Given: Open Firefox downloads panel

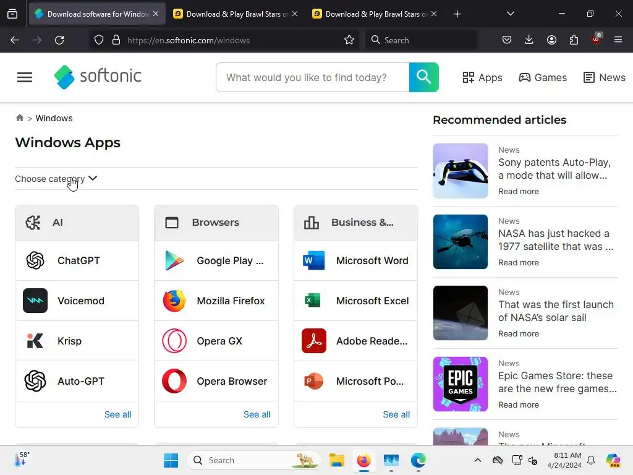Looking at the screenshot, I should point(529,40).
